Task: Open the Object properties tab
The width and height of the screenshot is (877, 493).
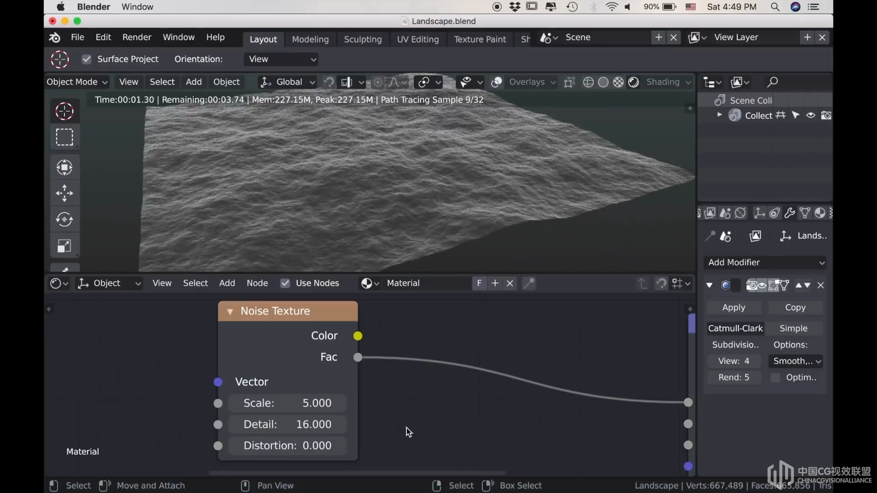Action: click(x=760, y=213)
